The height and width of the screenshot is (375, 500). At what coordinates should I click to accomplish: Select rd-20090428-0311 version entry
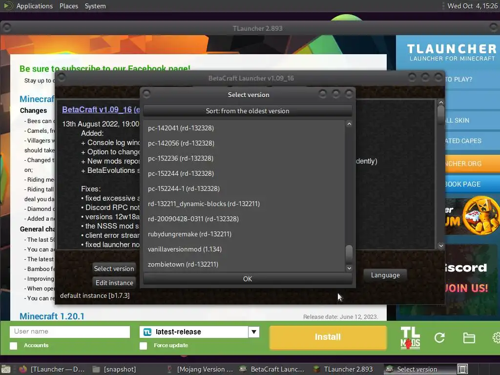tap(244, 219)
